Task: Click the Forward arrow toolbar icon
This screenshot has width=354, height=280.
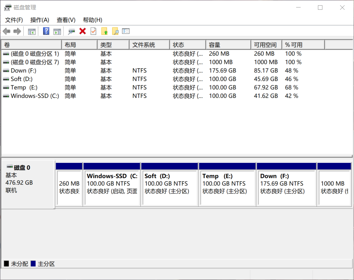Action: click(17, 31)
